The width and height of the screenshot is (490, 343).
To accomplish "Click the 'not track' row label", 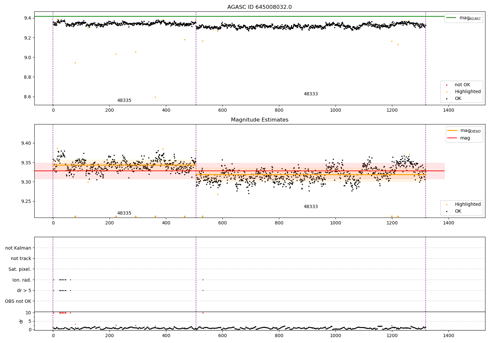I will [21, 259].
